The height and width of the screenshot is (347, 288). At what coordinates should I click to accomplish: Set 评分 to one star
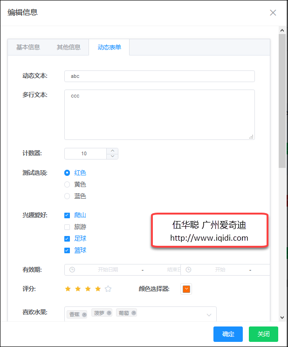[x=68, y=289]
